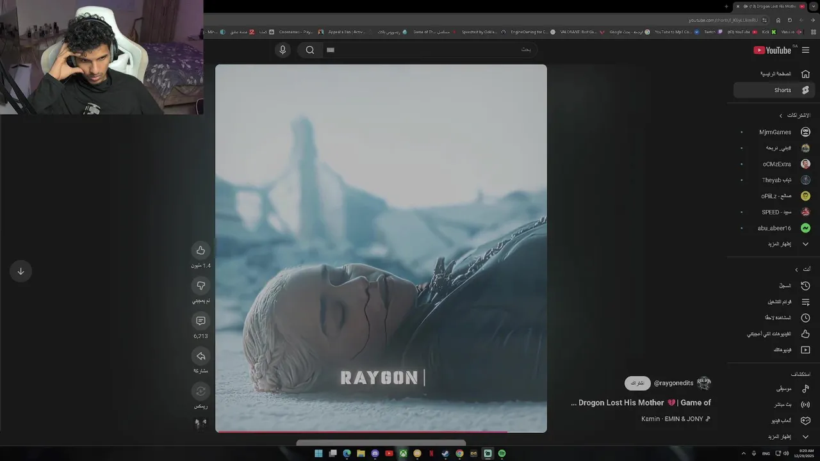Open the keyboard icon in search box
820x461 pixels.
coord(331,50)
